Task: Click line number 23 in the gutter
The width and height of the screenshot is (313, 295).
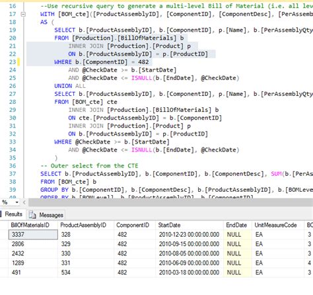Action: [x=13, y=62]
